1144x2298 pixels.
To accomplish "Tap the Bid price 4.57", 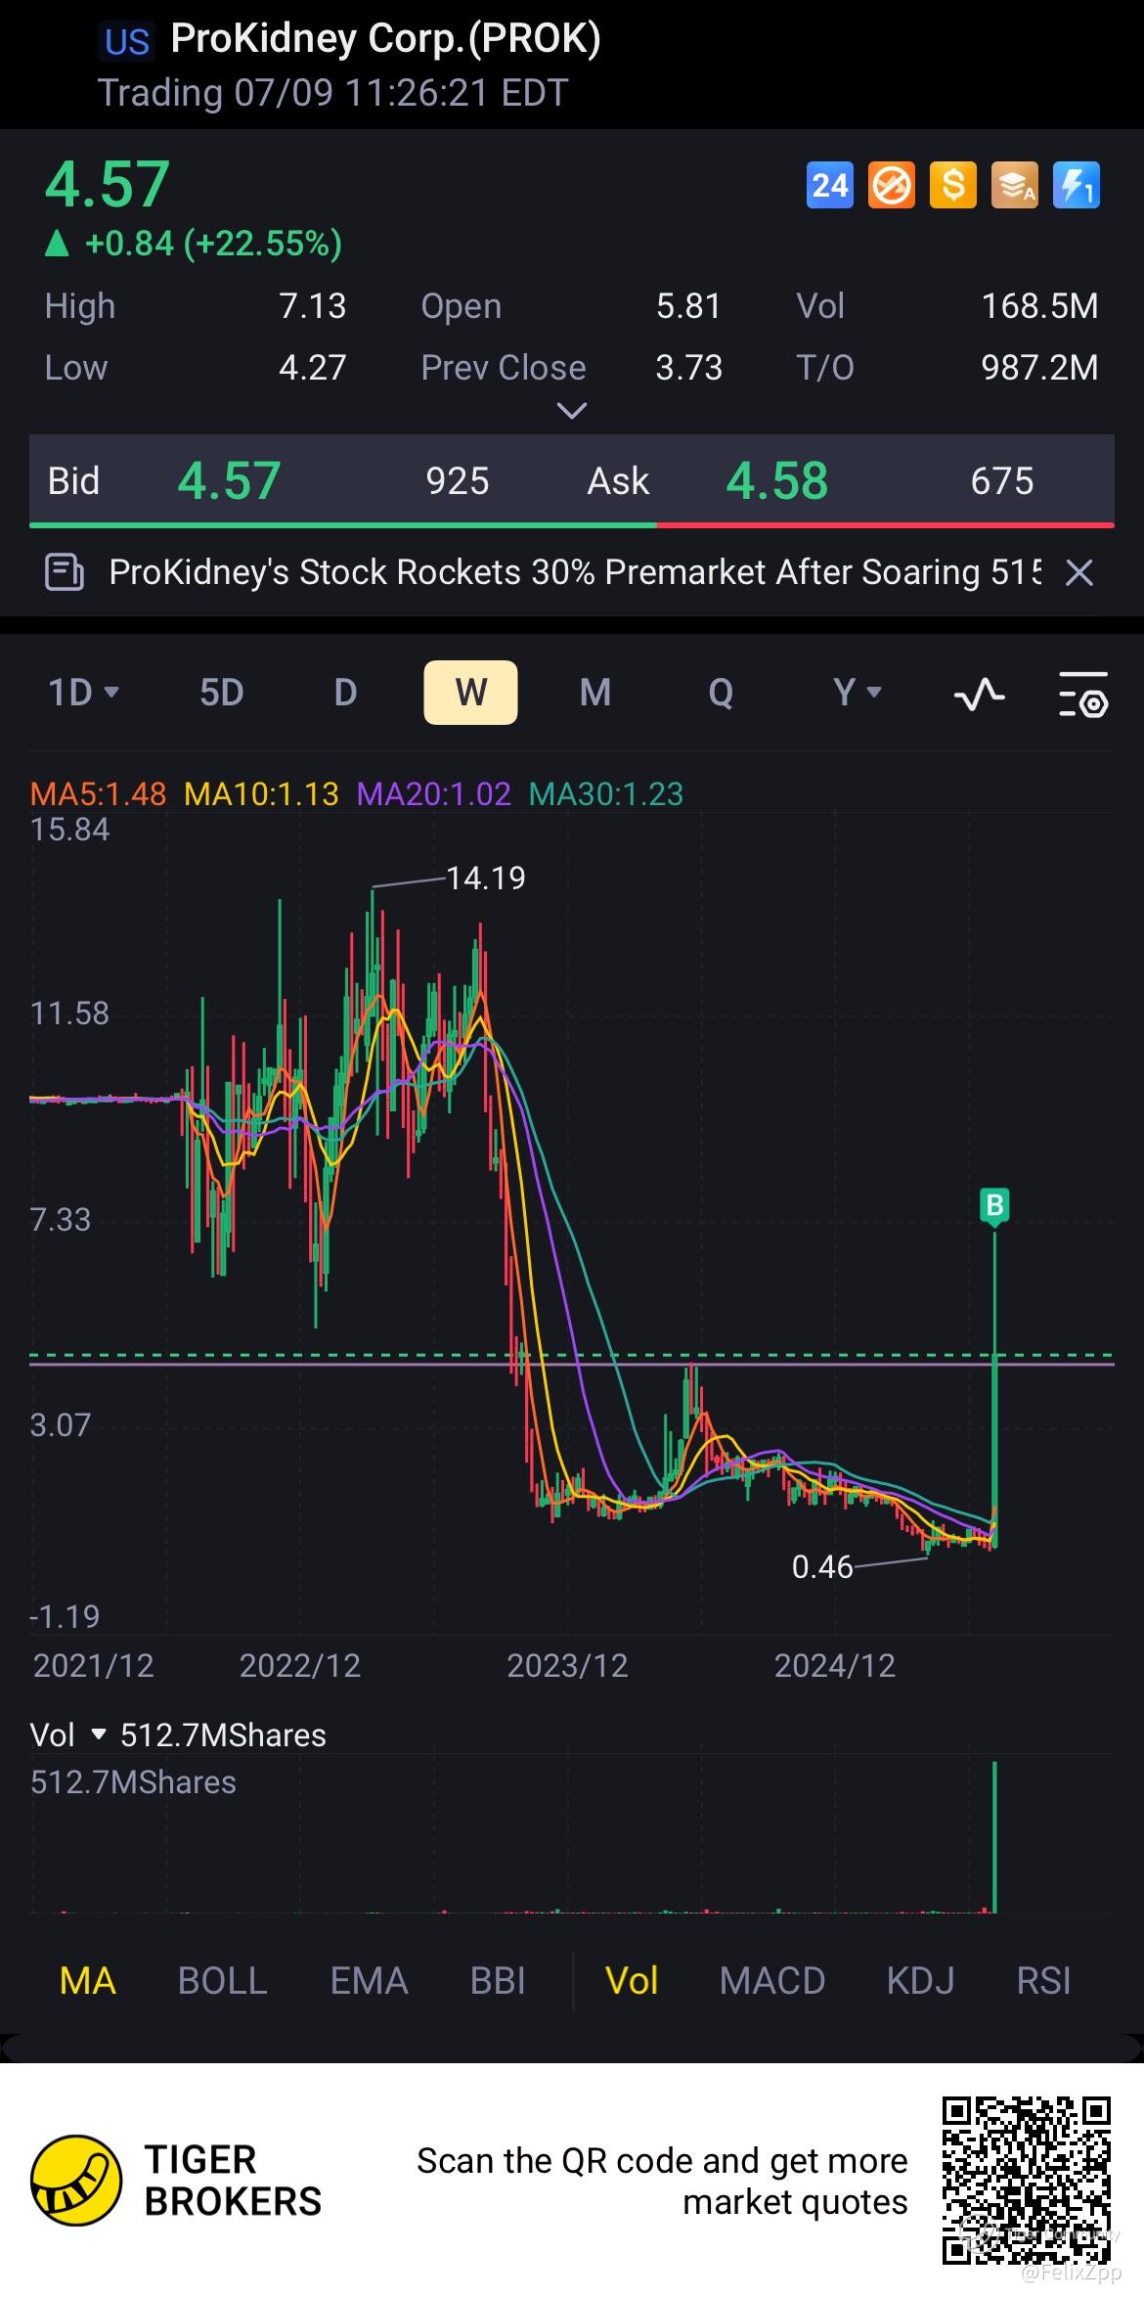I will tap(229, 481).
